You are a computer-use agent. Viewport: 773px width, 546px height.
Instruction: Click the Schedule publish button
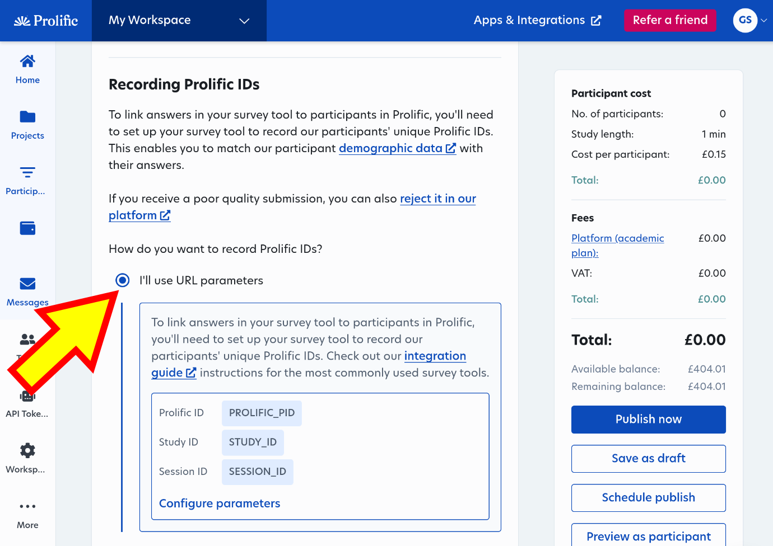pos(649,498)
